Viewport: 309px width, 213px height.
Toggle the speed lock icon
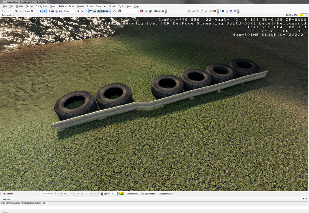point(102,194)
